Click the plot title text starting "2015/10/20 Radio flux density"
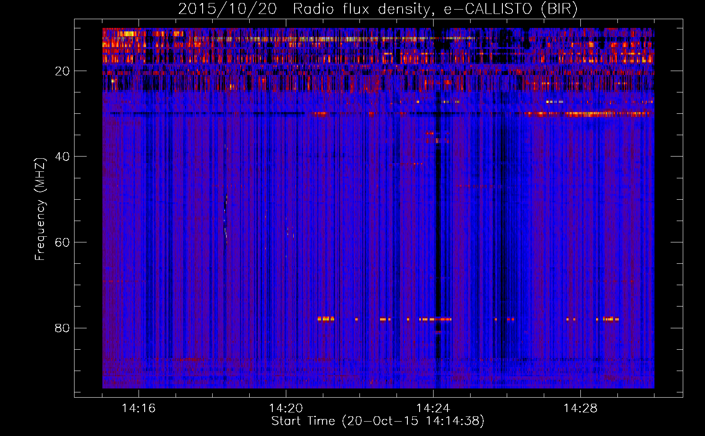 [378, 9]
